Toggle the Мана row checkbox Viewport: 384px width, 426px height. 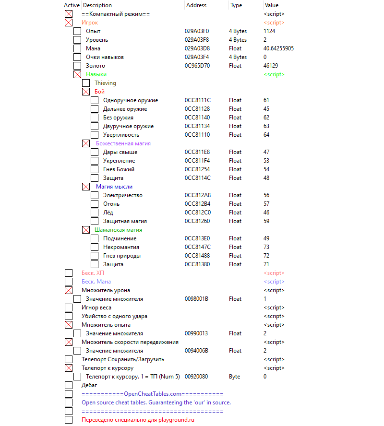77,48
